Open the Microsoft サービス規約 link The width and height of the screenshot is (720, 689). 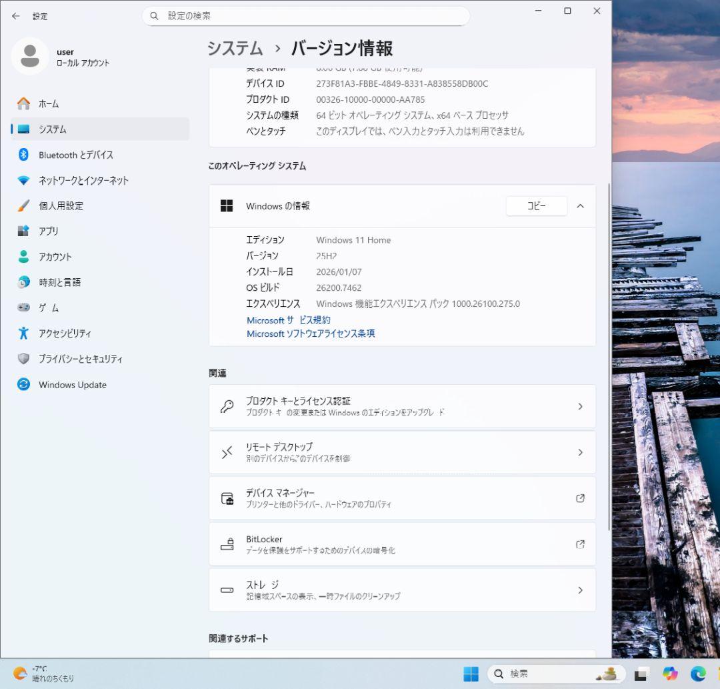point(288,319)
